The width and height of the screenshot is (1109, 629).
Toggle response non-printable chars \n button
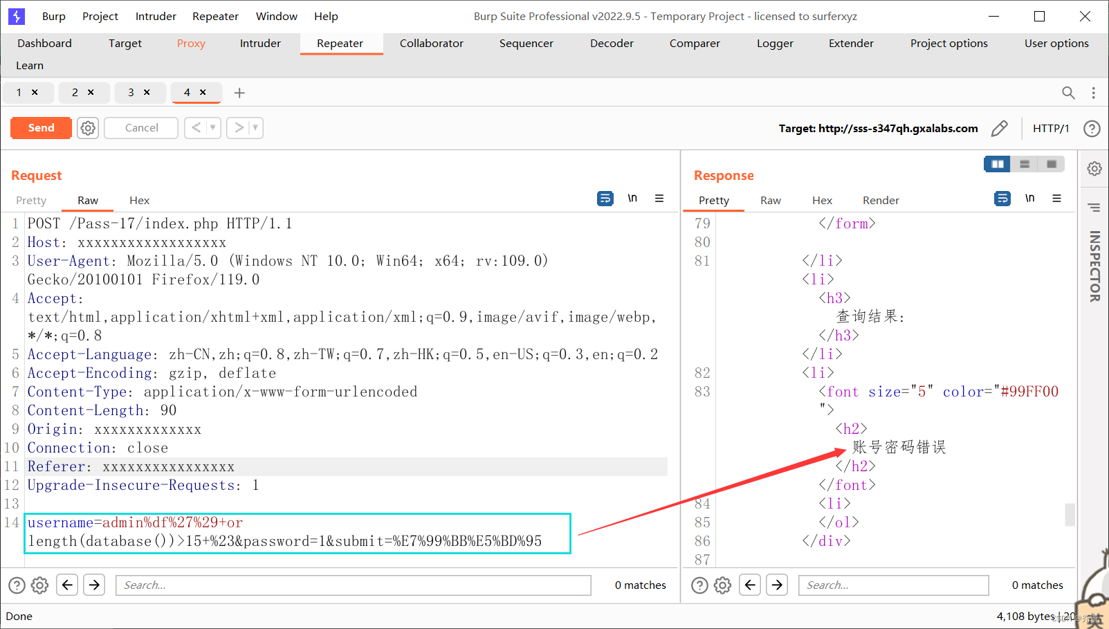[x=1030, y=199]
